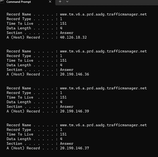Expand the new tab profile dropdown
The width and height of the screenshot is (158, 157).
pos(67,2)
